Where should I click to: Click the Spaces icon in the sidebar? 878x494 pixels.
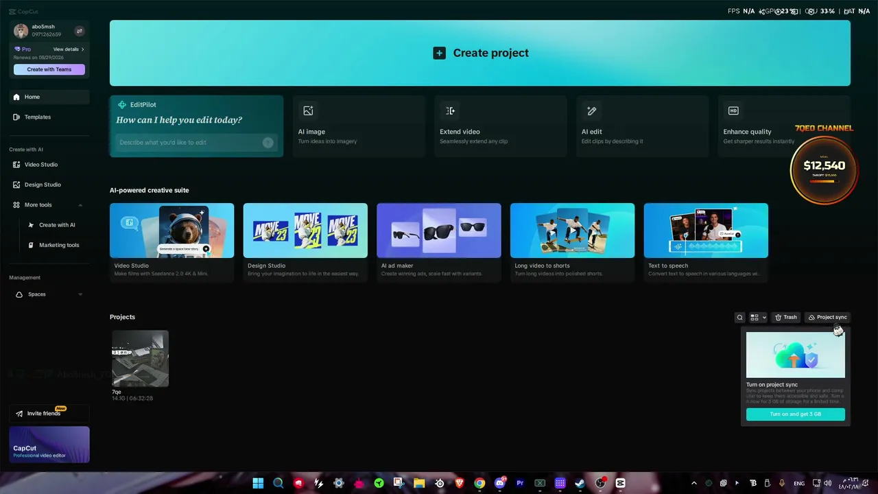click(x=19, y=294)
